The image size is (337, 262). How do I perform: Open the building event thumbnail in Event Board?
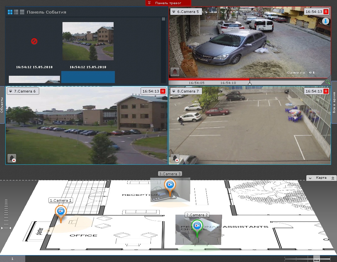[88, 41]
